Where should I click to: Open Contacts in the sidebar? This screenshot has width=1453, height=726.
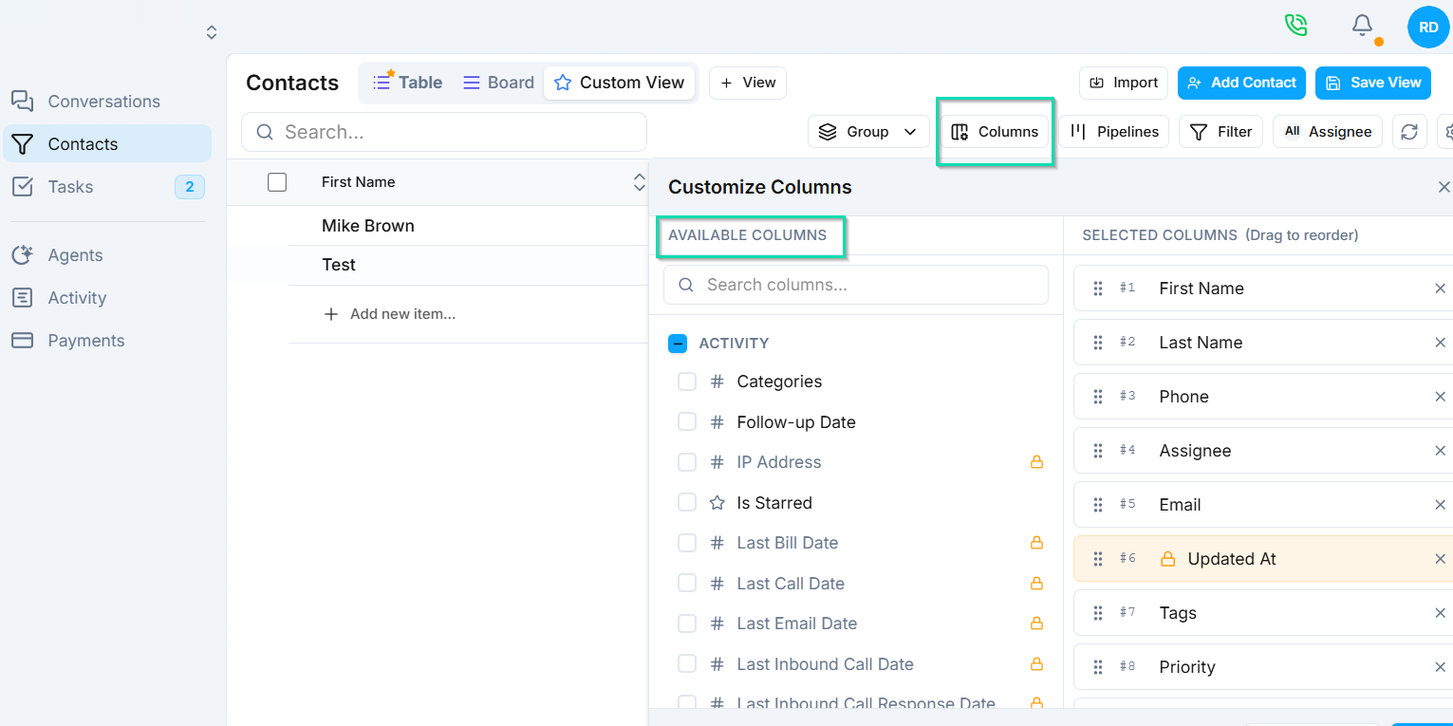(x=106, y=144)
